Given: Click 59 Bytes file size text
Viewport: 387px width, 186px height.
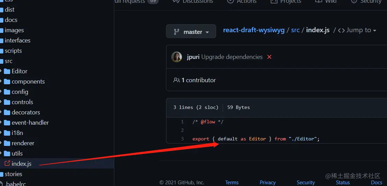Looking at the screenshot, I should (x=238, y=108).
